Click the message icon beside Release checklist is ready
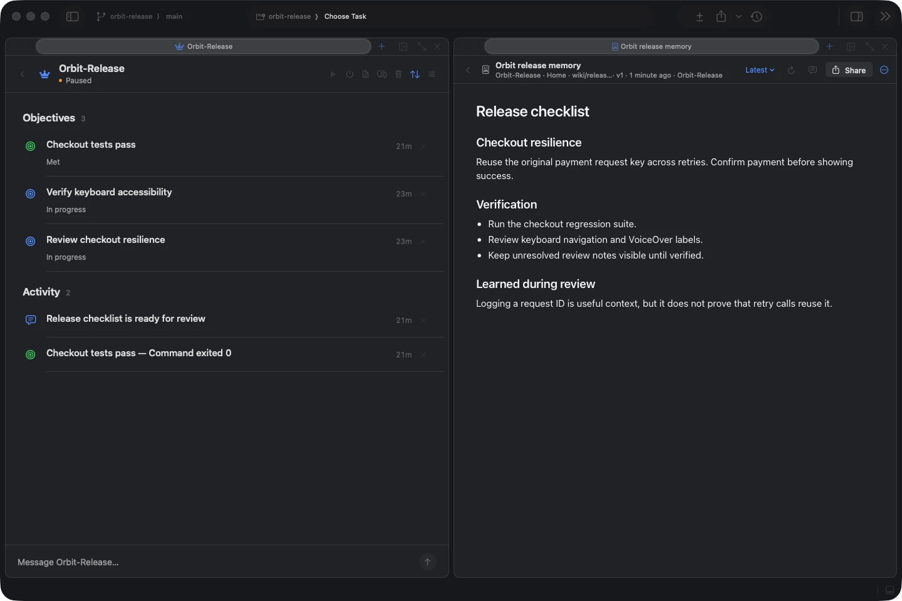The height and width of the screenshot is (601, 902). (x=31, y=320)
